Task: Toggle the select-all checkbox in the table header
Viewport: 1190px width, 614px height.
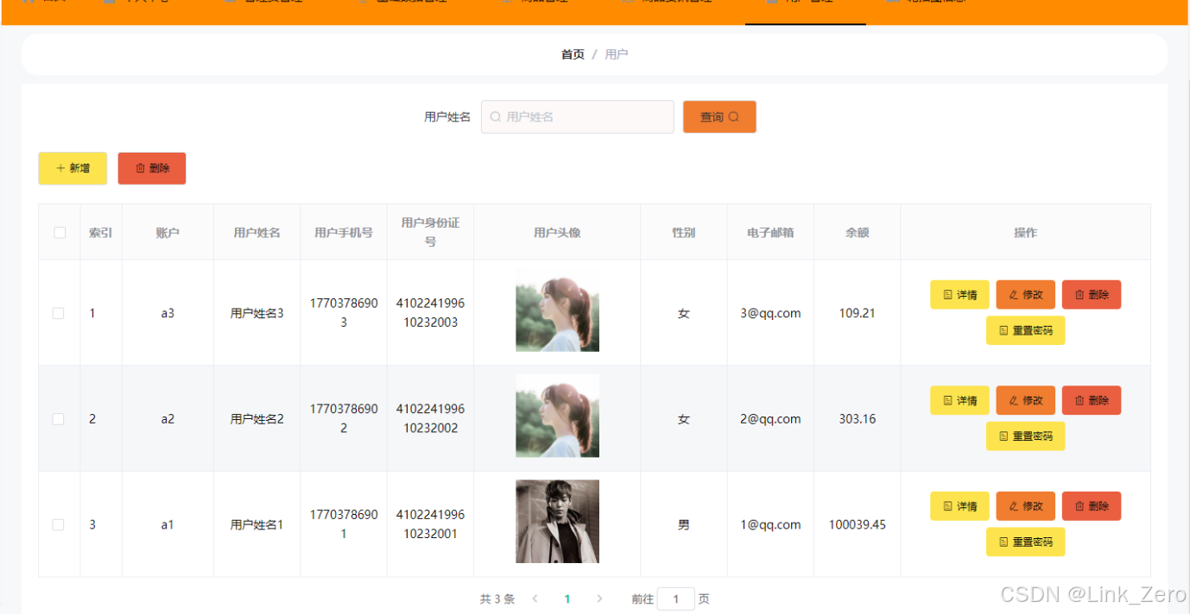Action: [x=58, y=232]
